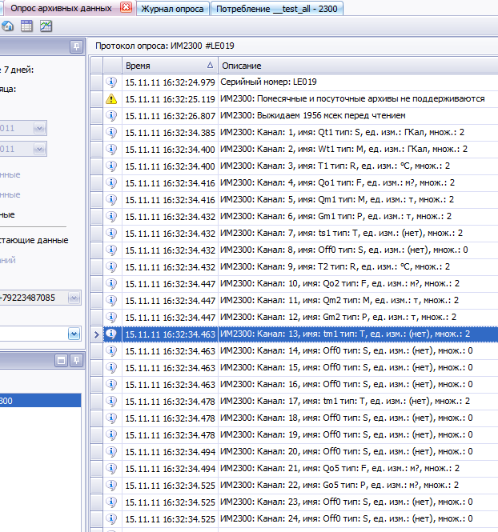Select Канал: 5, имя: Qm1 description
This screenshot has width=498, height=532.
click(337, 199)
